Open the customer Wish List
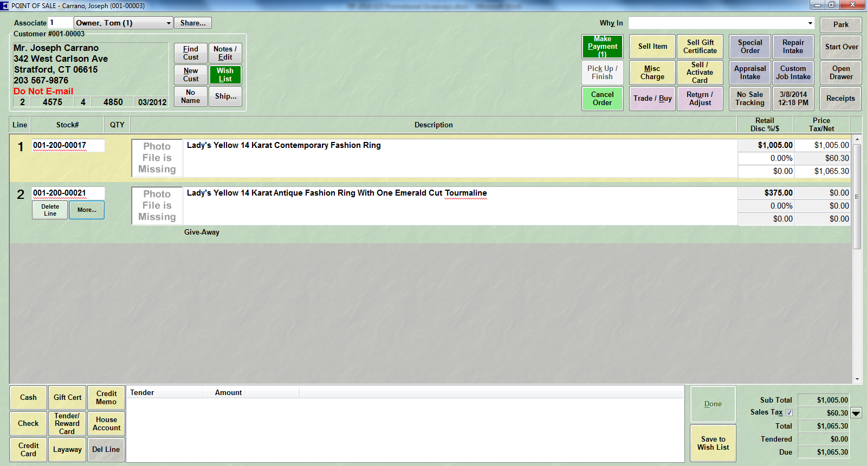This screenshot has height=466, width=867. point(225,75)
